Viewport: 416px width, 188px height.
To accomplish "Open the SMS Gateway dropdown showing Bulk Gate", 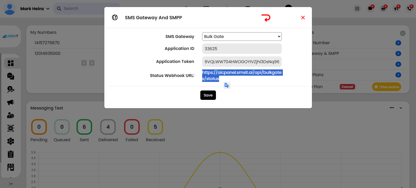I will coord(242,36).
